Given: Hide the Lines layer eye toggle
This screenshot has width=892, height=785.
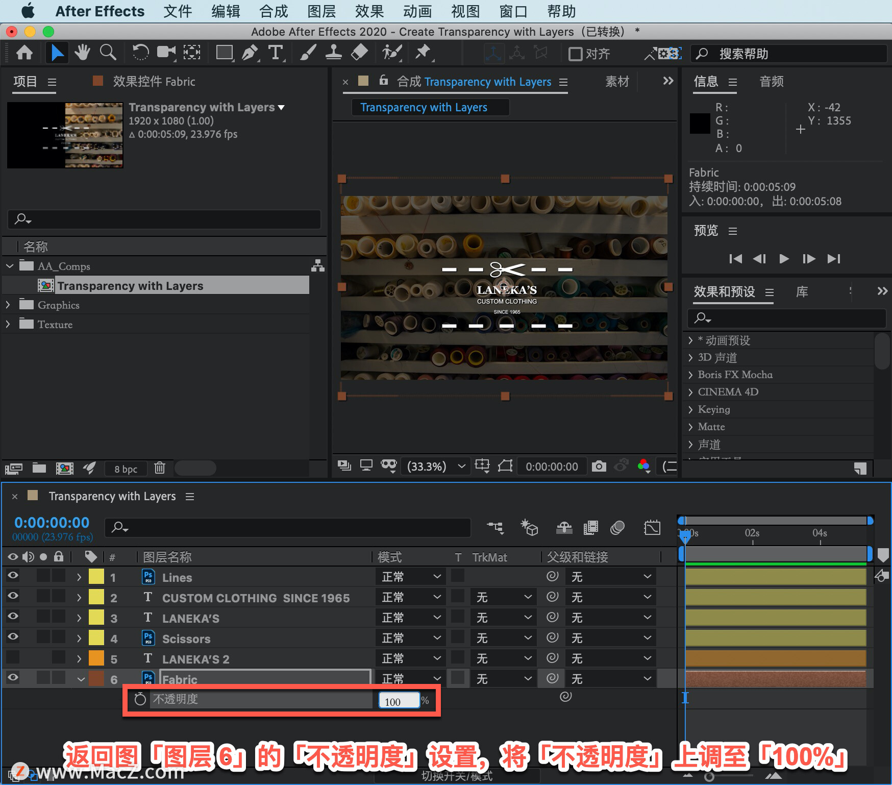Looking at the screenshot, I should coord(13,576).
